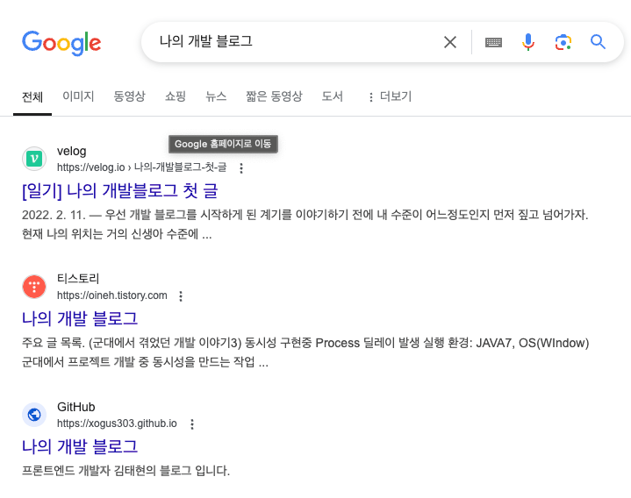Open more options for velog result

click(242, 167)
